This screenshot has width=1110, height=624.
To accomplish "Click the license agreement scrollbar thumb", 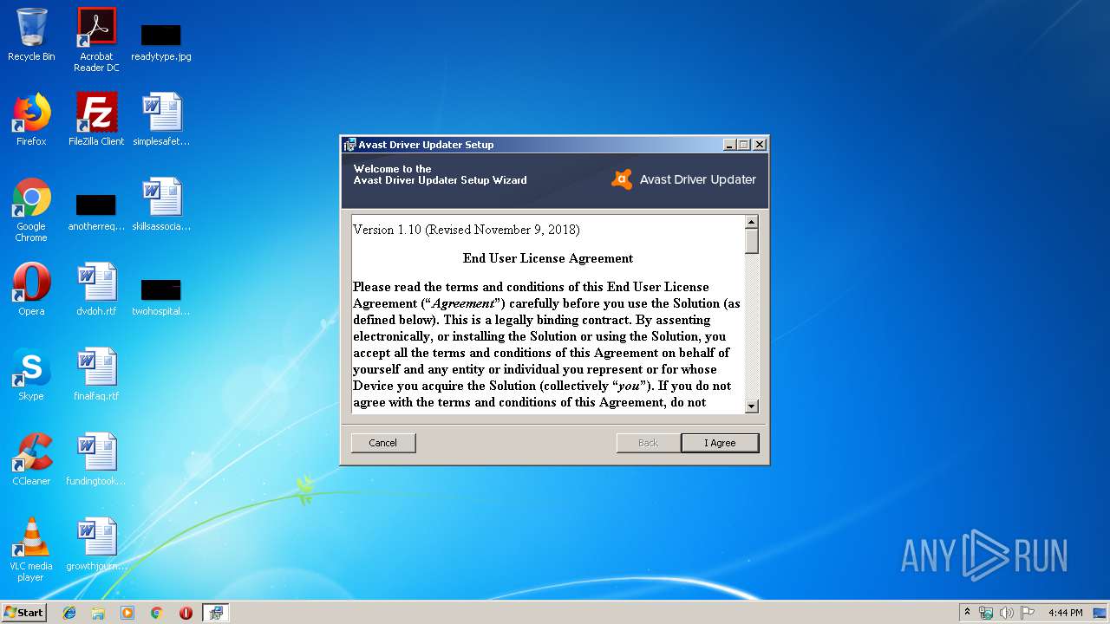I will coord(751,242).
